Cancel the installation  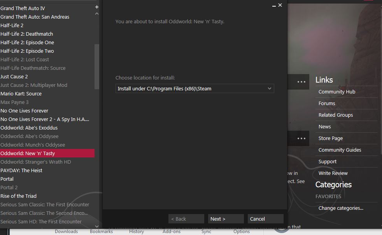[265, 219]
